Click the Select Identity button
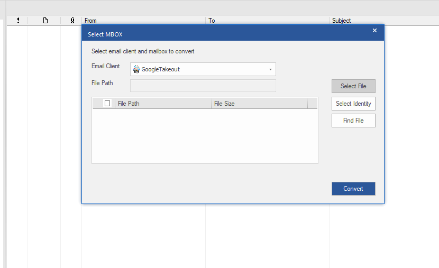Screen dimensions: 439x268 click(353, 104)
